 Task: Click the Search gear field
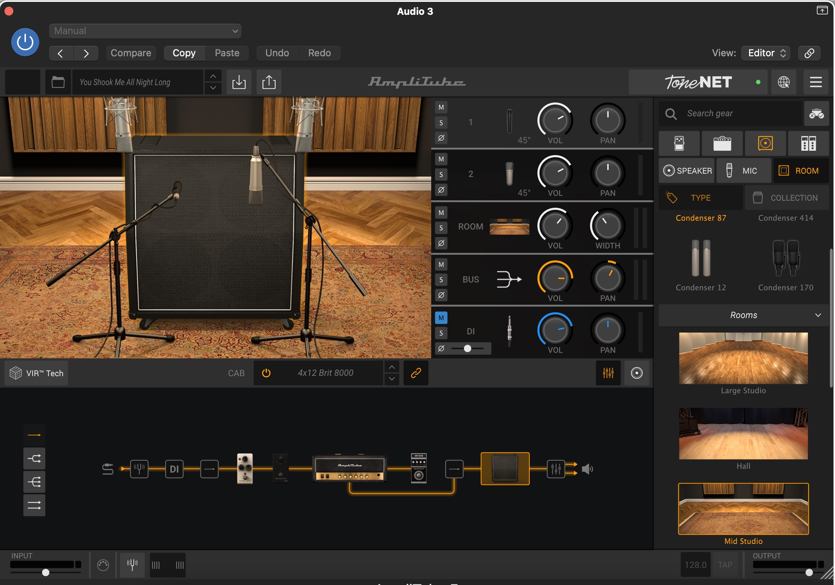click(731, 114)
